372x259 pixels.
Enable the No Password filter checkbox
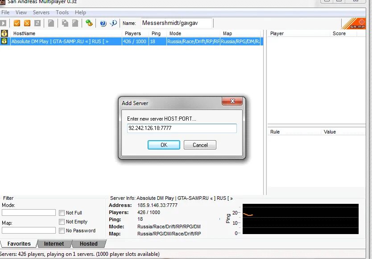(x=62, y=231)
